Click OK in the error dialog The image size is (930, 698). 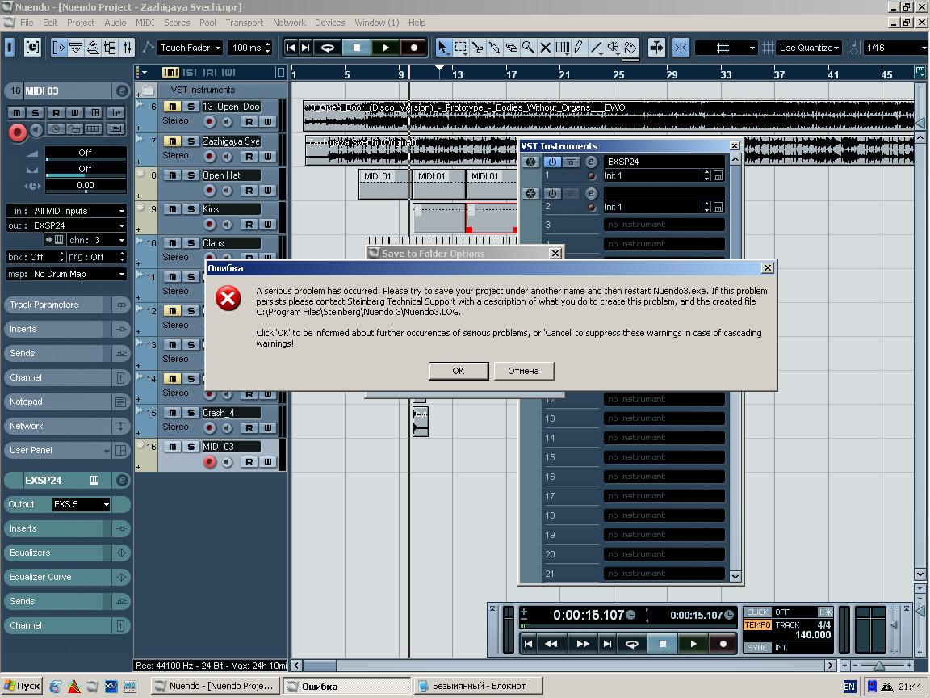click(459, 371)
